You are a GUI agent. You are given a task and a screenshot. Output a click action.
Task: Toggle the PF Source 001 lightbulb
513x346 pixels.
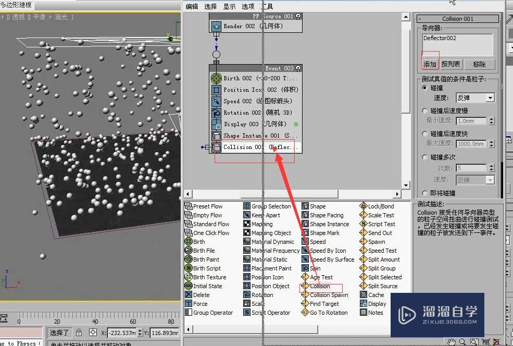click(298, 16)
